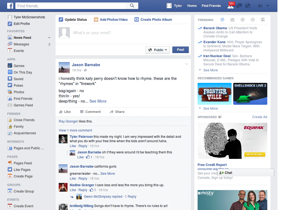Open the Barack Obama trending topic
Screen dimensions: 281x210
coord(215,28)
